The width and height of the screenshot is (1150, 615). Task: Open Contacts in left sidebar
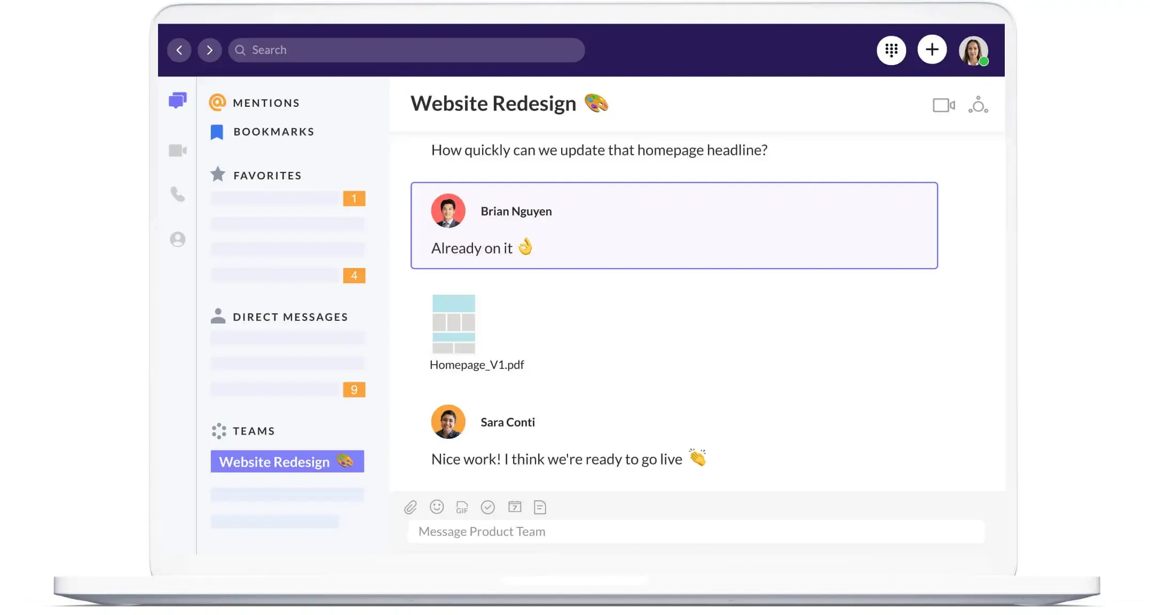pos(177,239)
